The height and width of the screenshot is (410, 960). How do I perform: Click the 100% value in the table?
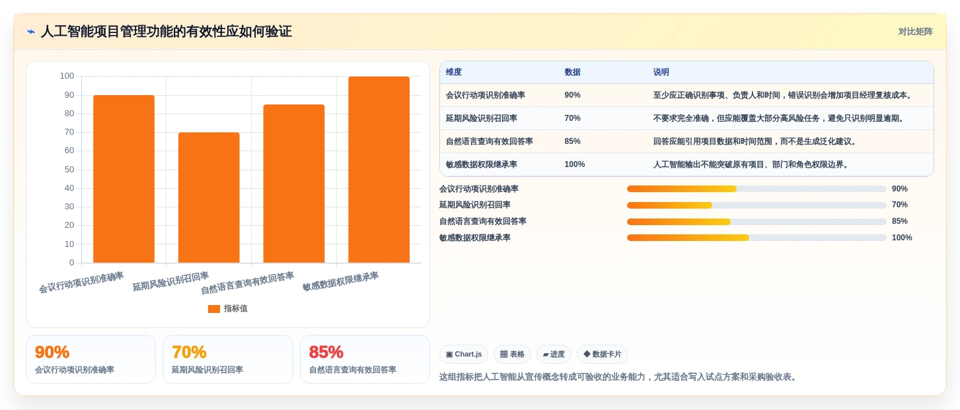coord(575,164)
